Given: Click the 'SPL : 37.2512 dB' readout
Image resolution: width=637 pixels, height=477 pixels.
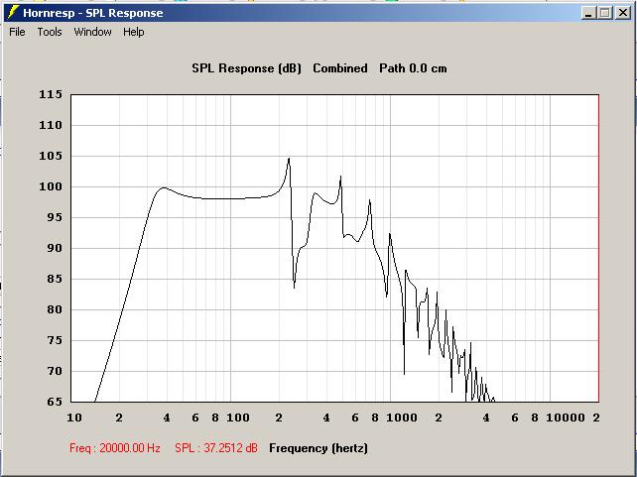Looking at the screenshot, I should point(216,448).
